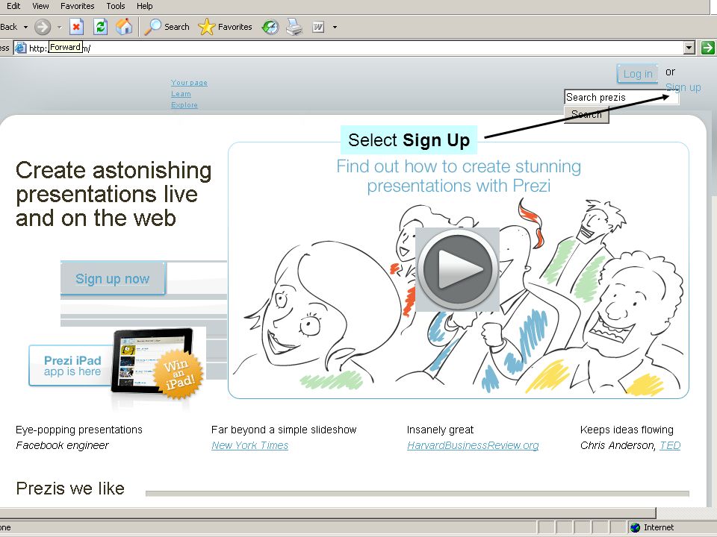Click the Win an iPad badge
Image resolution: width=717 pixels, height=537 pixels.
pyautogui.click(x=178, y=374)
